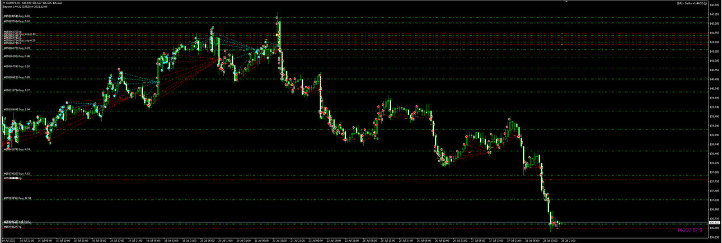Select order line #158848511 buy 0.10

tap(17, 16)
